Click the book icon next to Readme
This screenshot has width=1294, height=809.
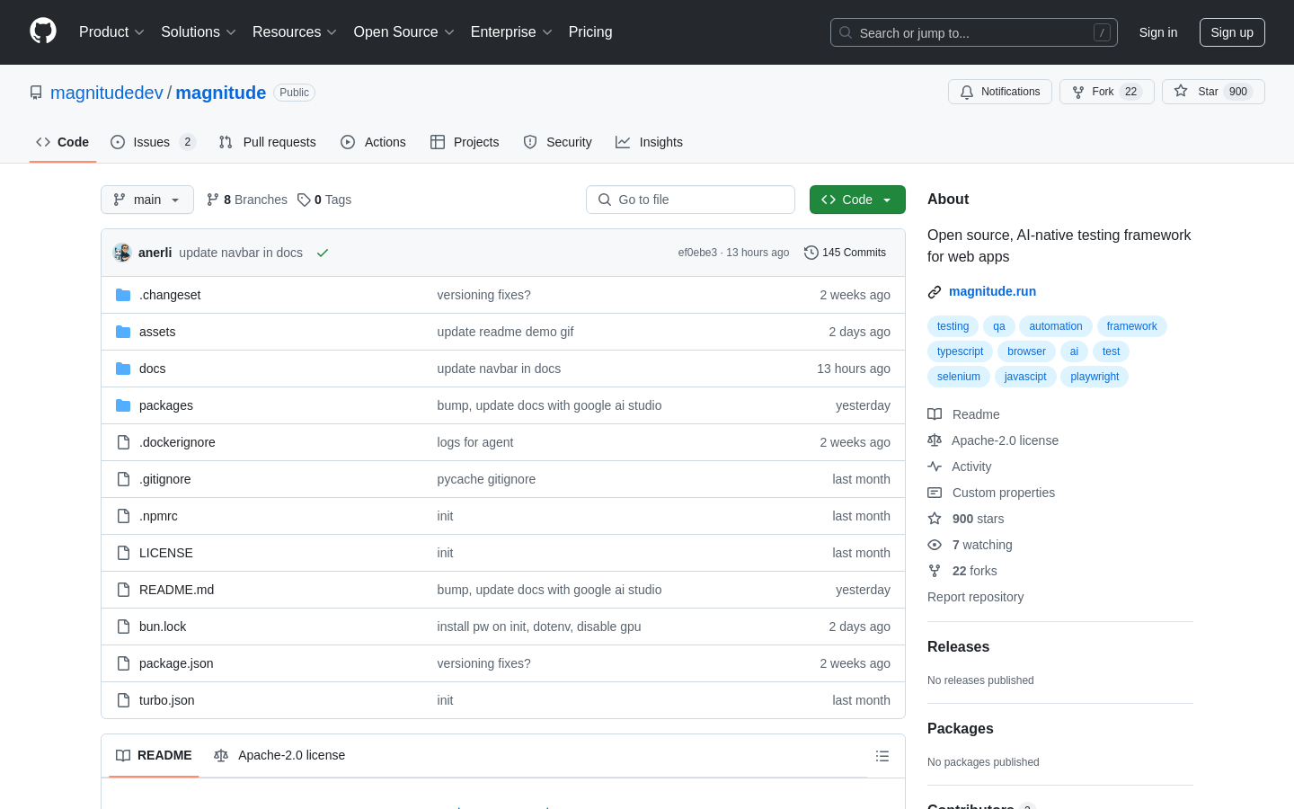[935, 414]
